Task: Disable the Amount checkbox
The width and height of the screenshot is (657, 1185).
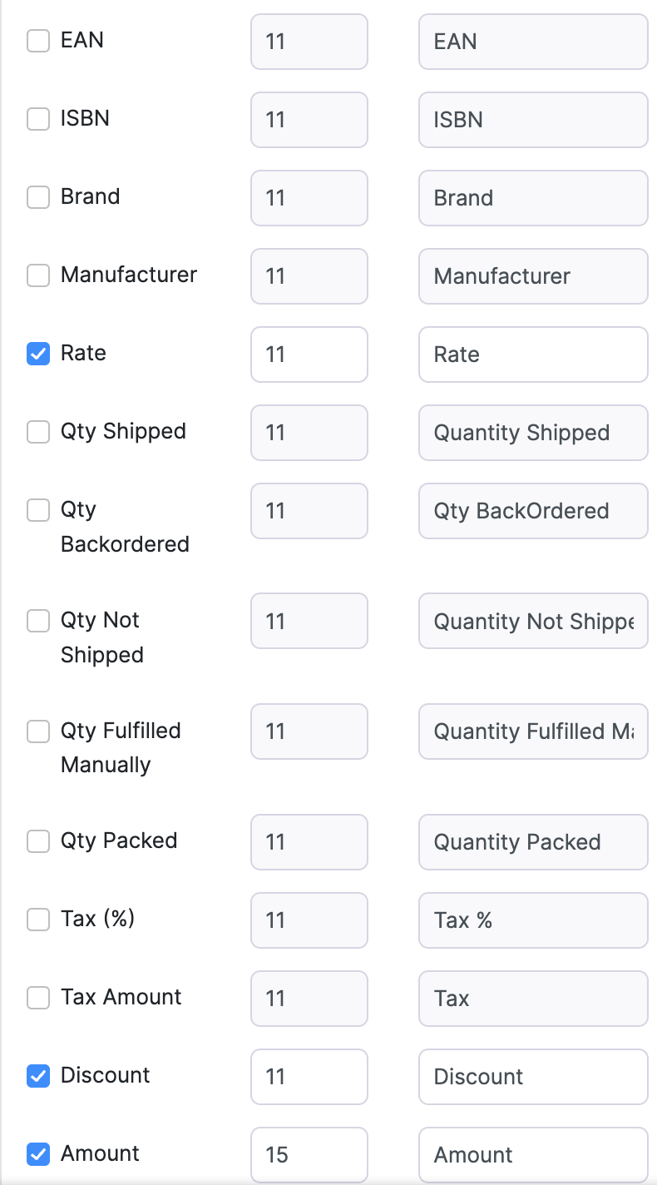Action: coord(38,1154)
